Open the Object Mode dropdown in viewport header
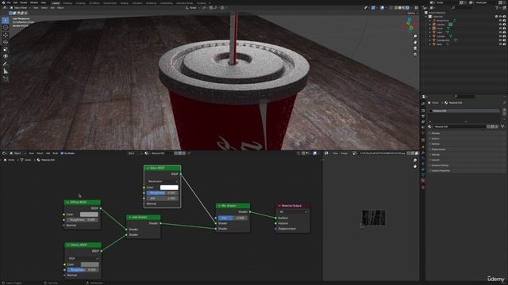The width and height of the screenshot is (508, 285). point(20,8)
